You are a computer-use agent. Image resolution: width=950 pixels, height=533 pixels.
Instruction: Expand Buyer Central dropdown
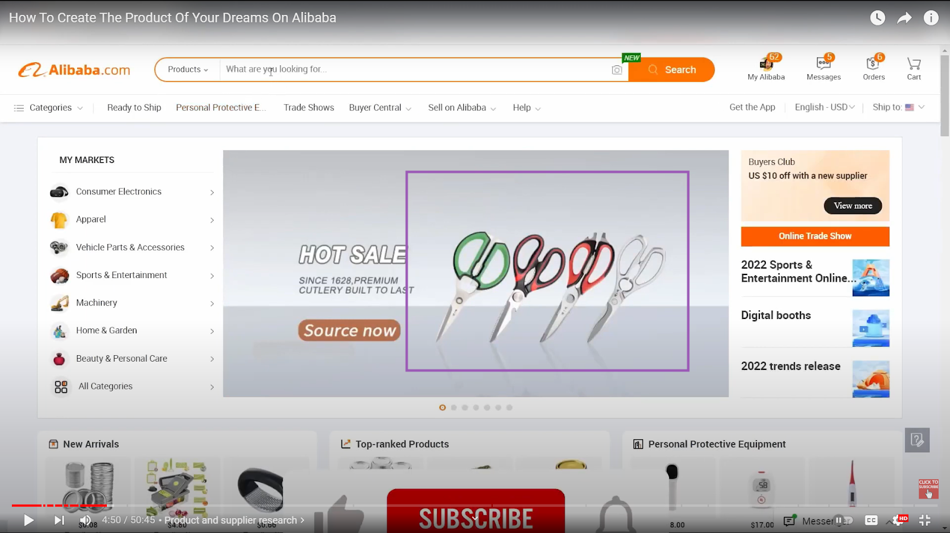coord(380,108)
